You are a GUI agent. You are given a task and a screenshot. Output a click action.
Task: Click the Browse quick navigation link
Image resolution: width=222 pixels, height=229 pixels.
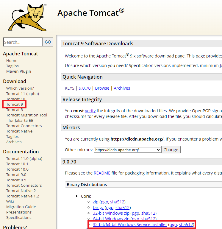click(102, 88)
